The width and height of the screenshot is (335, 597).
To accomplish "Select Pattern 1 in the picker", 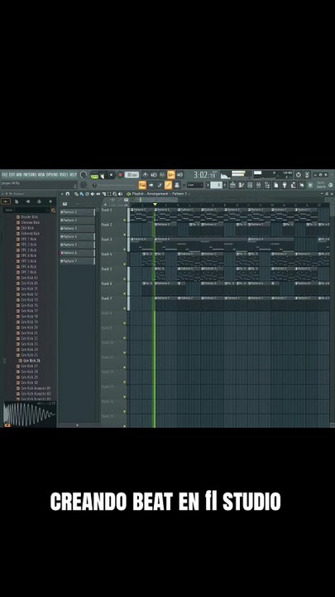I will [78, 212].
